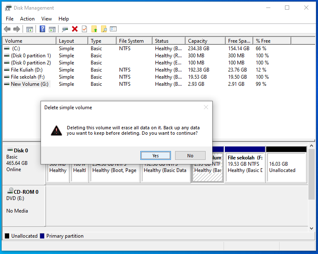Open the Action menu

point(27,19)
